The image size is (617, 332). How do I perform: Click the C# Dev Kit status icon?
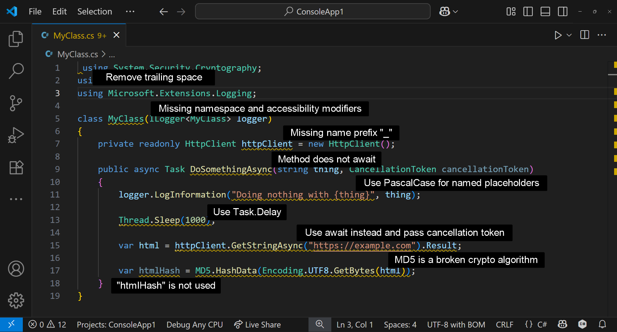(x=582, y=325)
